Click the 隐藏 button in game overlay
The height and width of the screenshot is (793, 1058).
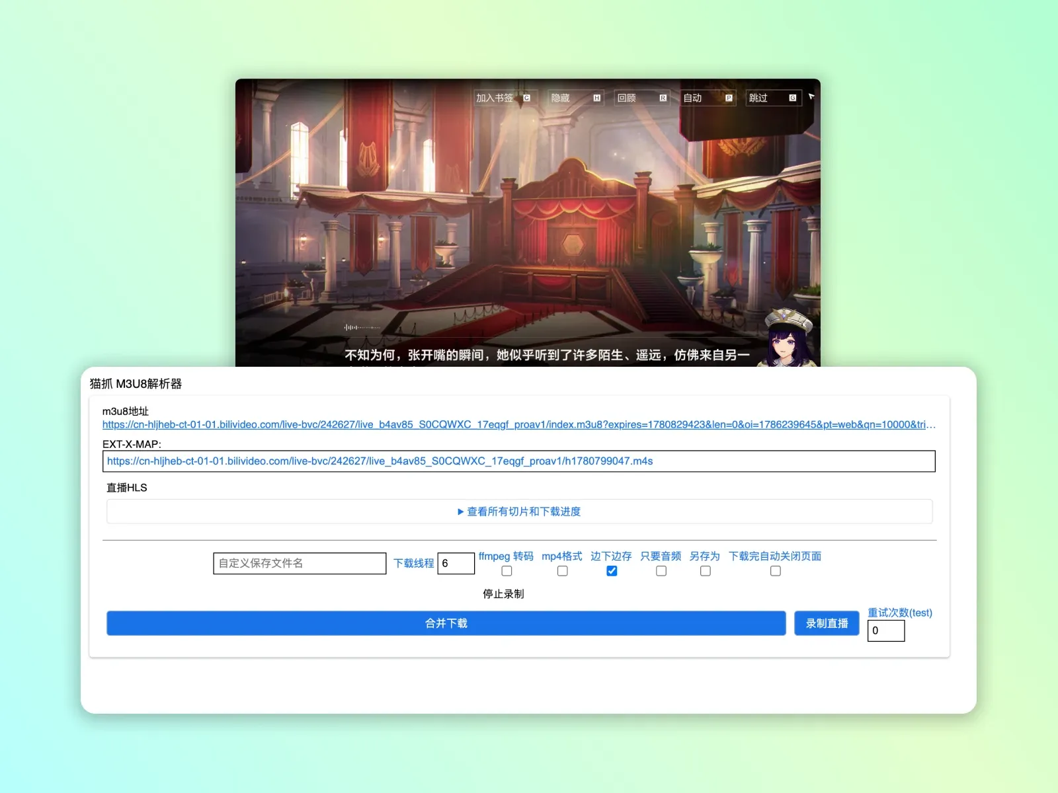pos(576,98)
